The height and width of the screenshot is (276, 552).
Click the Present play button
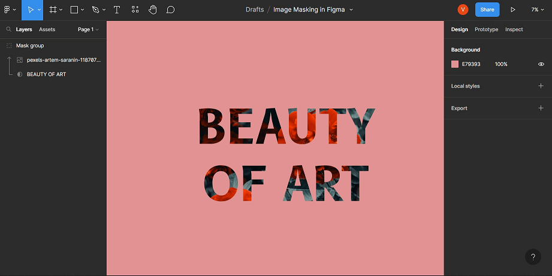[x=513, y=10]
